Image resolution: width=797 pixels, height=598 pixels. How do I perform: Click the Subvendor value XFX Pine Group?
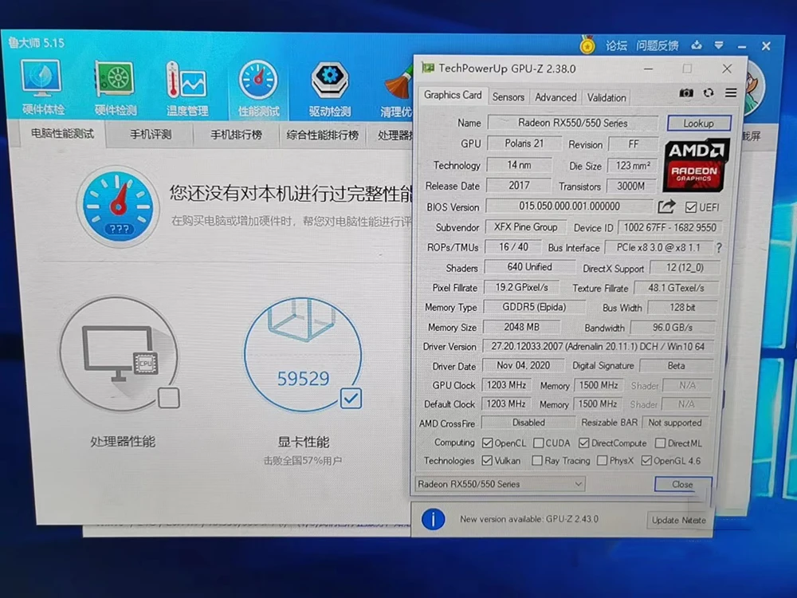pos(525,226)
